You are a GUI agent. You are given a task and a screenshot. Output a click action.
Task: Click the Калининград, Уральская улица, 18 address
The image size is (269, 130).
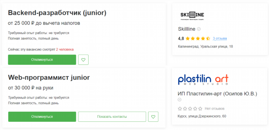206,47
